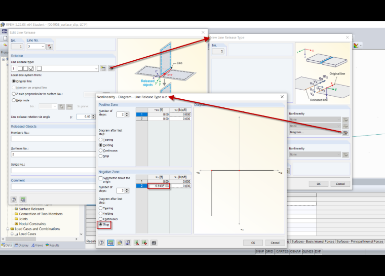
Task: Toggle GRID in the status bar
Action: click(x=269, y=252)
